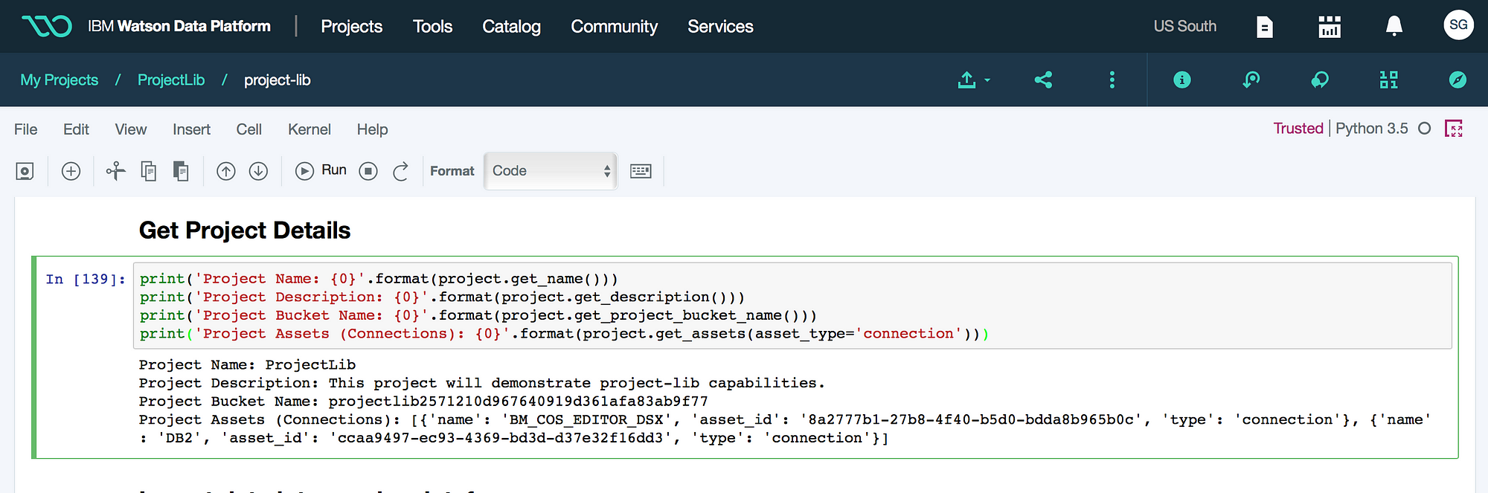Open the notebook info panel
Screen dimensions: 1488x493
1181,80
